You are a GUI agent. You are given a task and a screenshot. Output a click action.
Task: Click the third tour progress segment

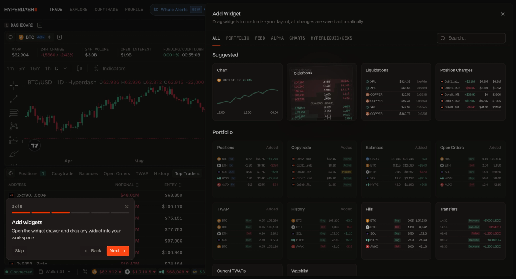(x=60, y=212)
